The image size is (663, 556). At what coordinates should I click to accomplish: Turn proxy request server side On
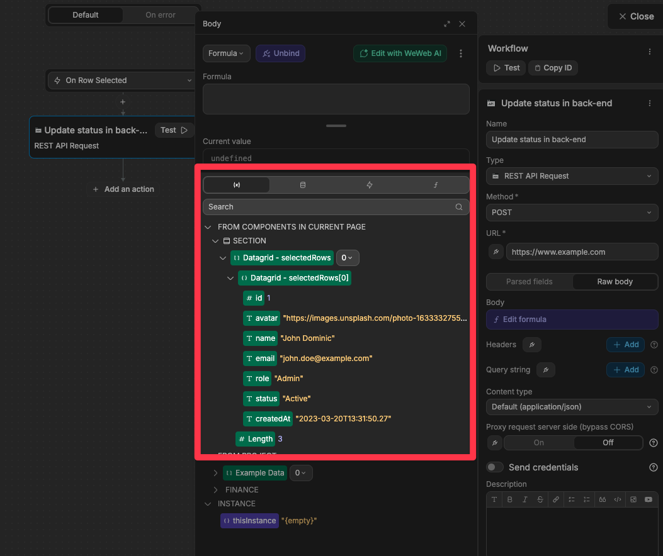tap(539, 443)
